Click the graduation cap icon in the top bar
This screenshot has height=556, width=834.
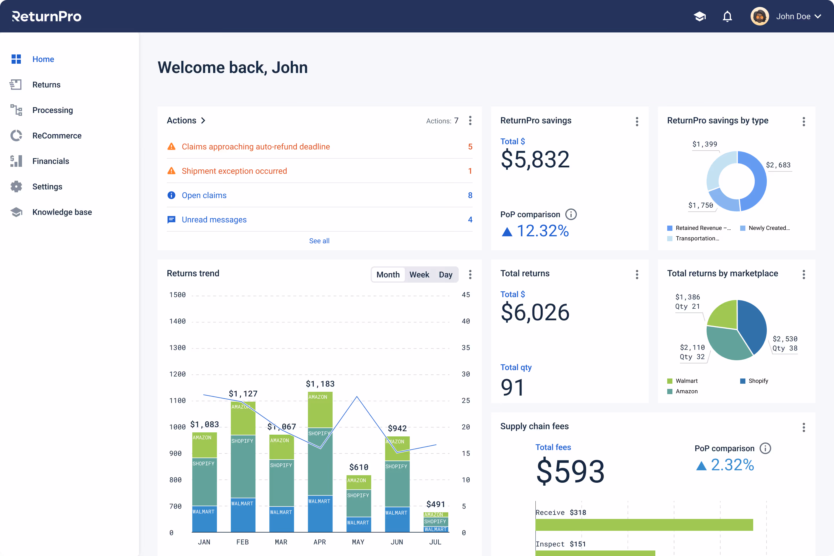point(700,16)
